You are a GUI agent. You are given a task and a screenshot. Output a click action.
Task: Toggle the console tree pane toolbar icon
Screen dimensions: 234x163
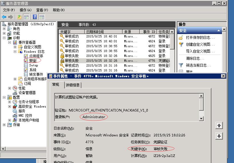(26, 17)
